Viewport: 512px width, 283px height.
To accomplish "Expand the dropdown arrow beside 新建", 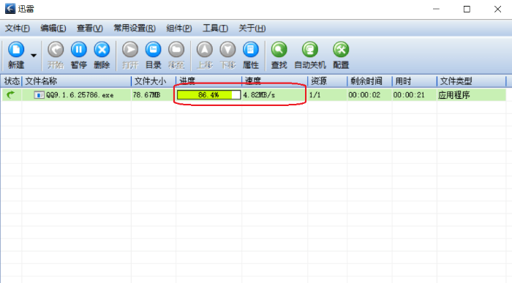I will coord(34,56).
